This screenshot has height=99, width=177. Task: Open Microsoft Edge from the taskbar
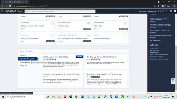(116, 97)
